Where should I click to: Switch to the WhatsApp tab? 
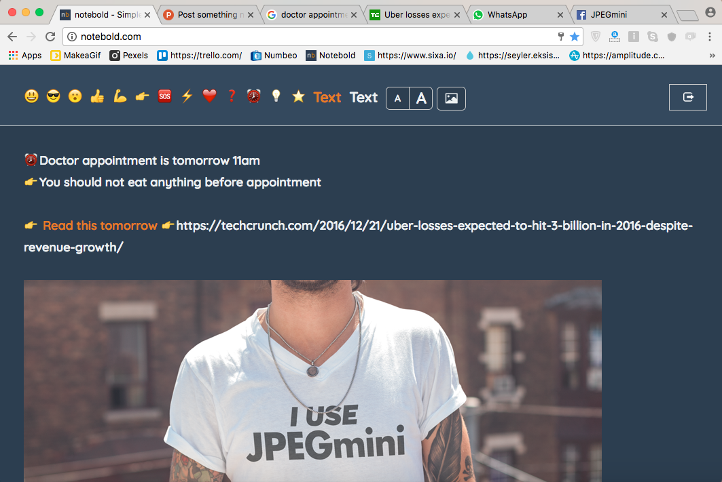[518, 15]
